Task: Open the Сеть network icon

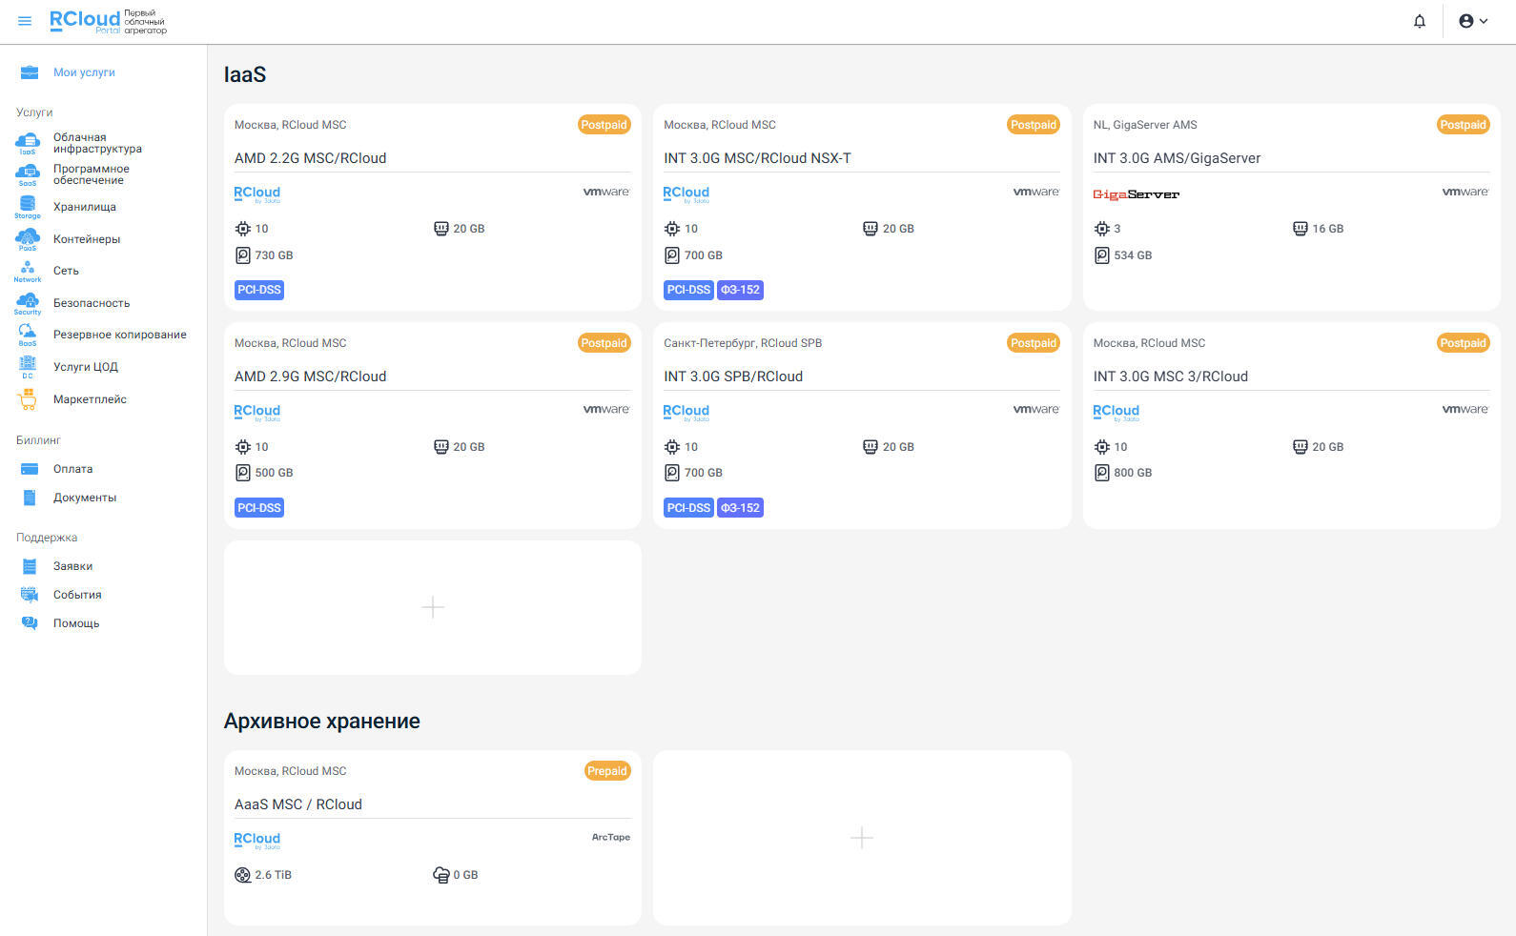Action: coord(28,271)
